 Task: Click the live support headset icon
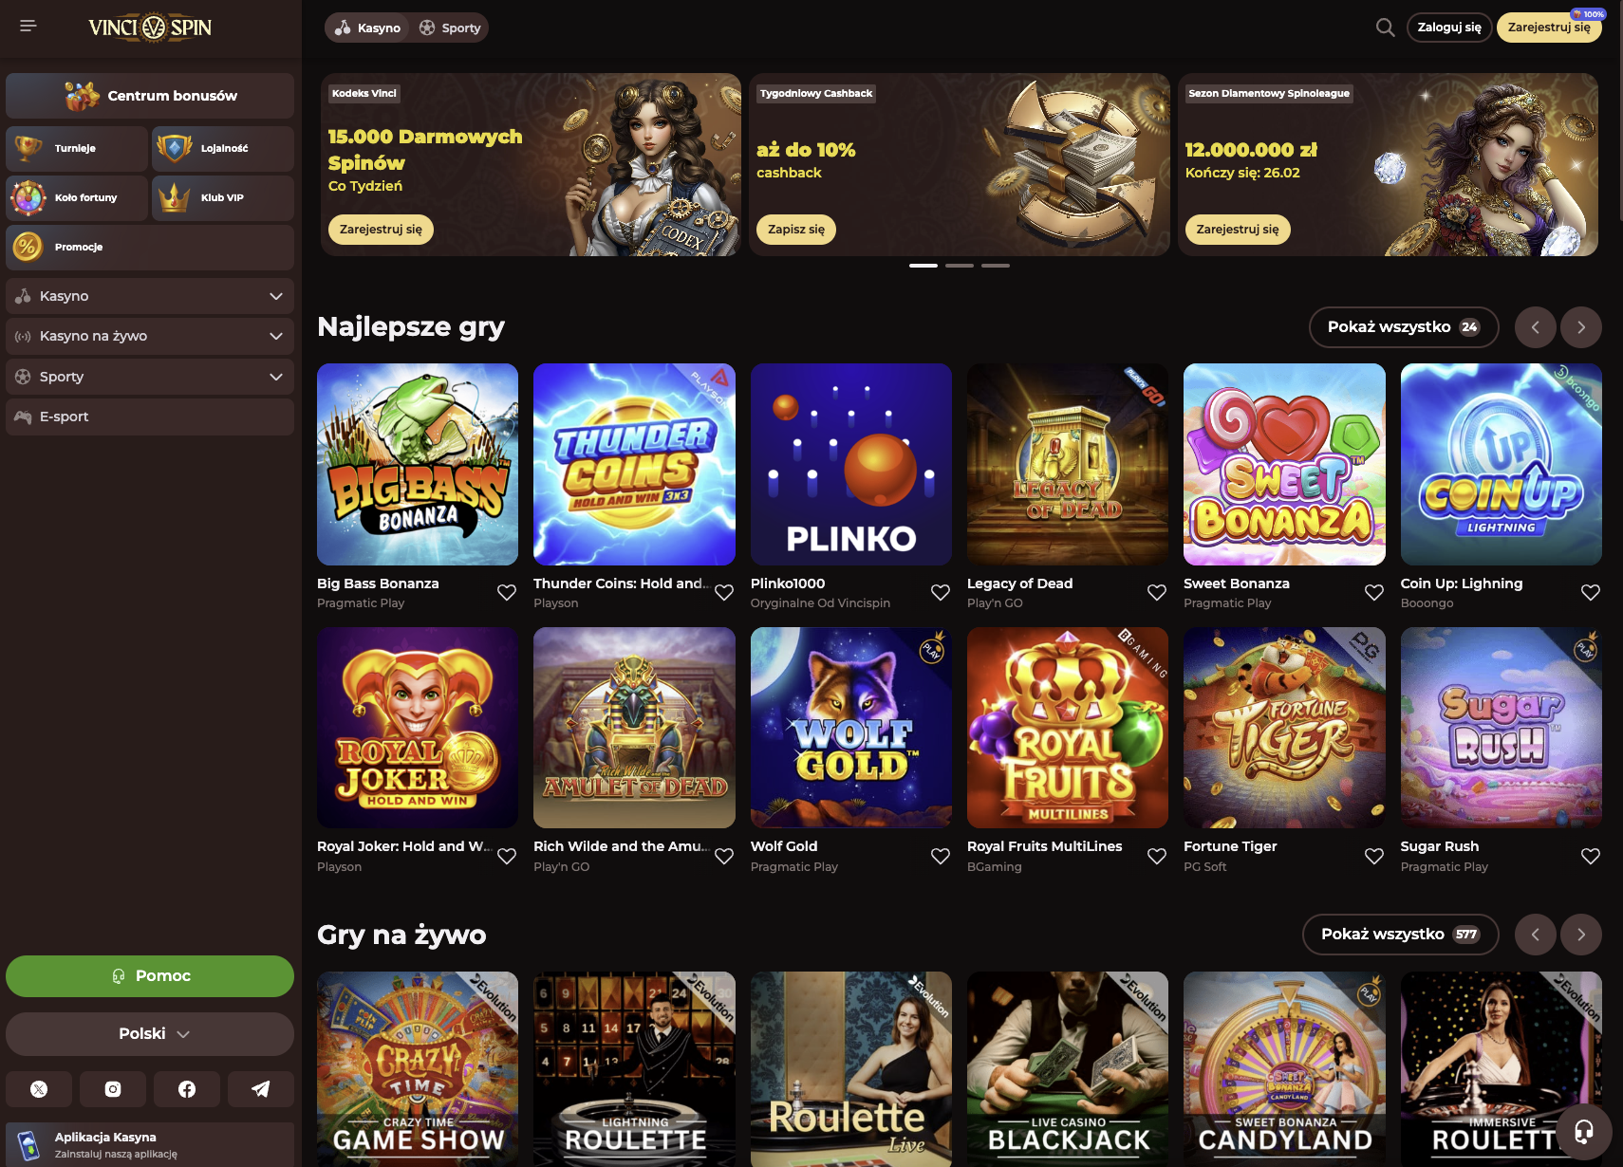1583,1131
